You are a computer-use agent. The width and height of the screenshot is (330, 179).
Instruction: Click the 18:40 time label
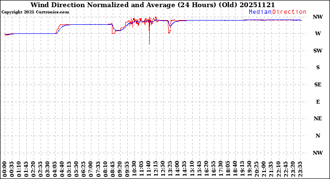(x=235, y=169)
